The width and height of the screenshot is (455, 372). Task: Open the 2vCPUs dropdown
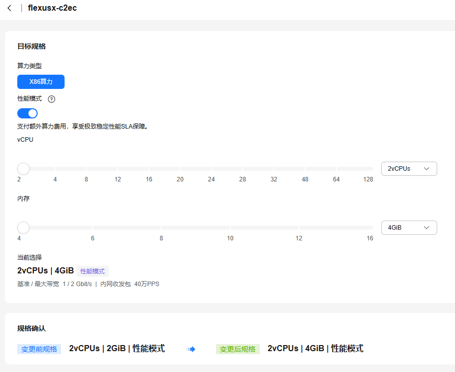(x=409, y=169)
